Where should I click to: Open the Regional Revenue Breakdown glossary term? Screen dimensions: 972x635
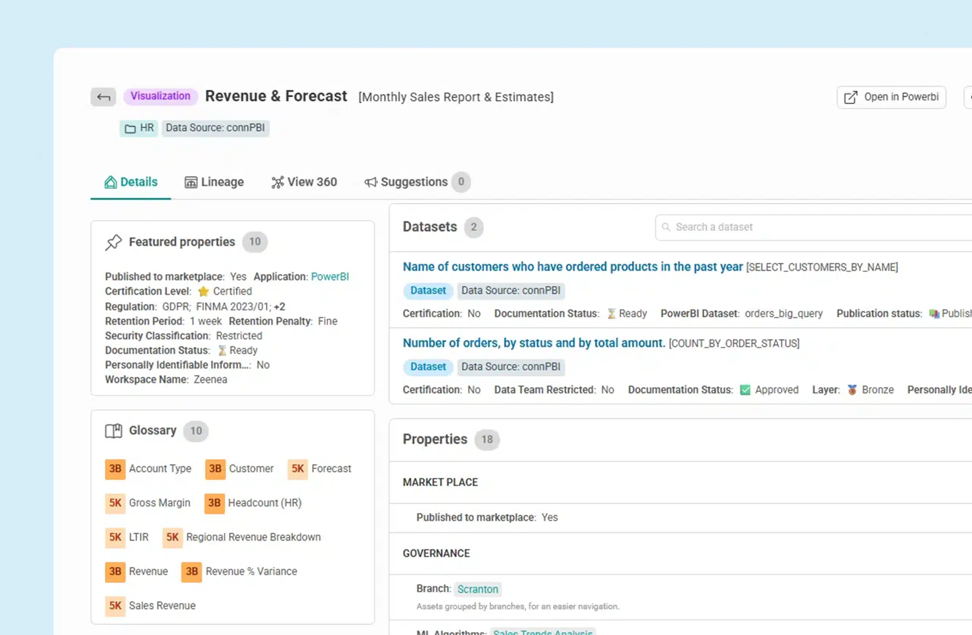253,537
